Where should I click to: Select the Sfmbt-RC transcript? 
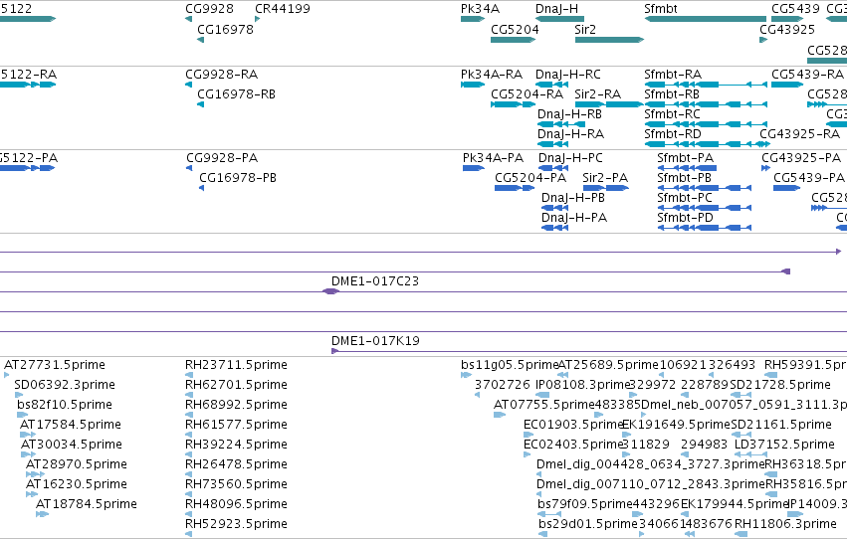click(x=706, y=124)
